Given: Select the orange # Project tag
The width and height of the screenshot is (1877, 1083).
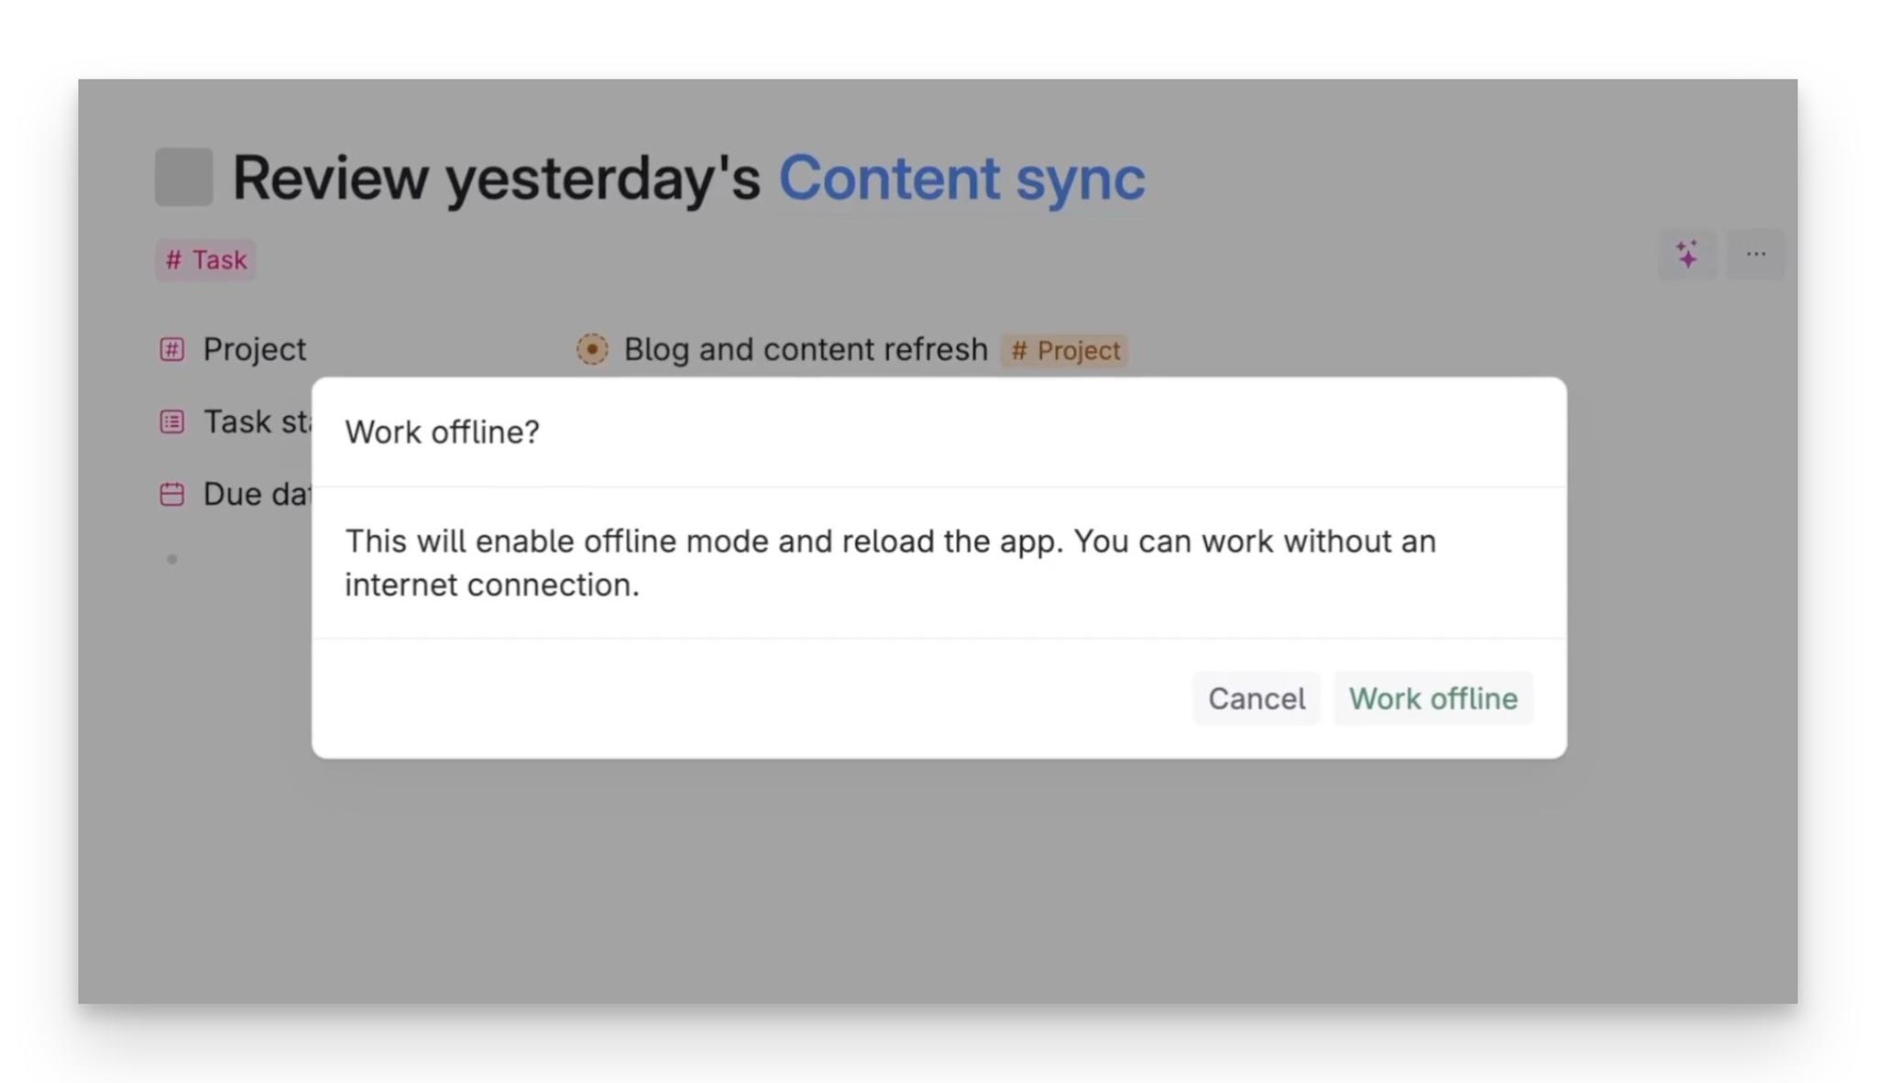Looking at the screenshot, I should coord(1064,350).
